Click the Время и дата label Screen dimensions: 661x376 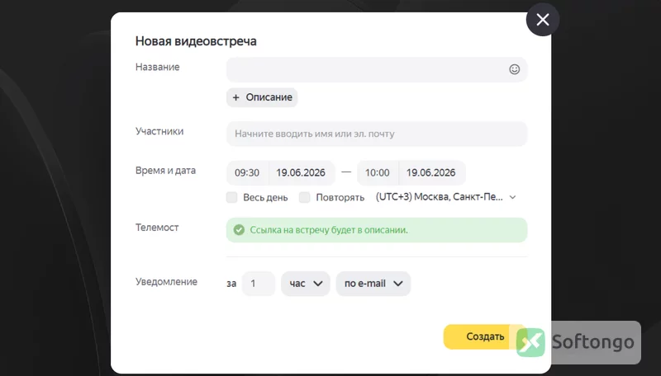tap(165, 171)
